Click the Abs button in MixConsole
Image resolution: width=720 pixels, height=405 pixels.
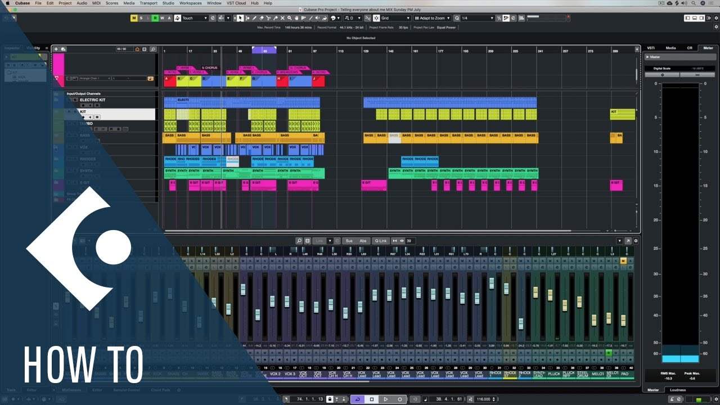[363, 241]
